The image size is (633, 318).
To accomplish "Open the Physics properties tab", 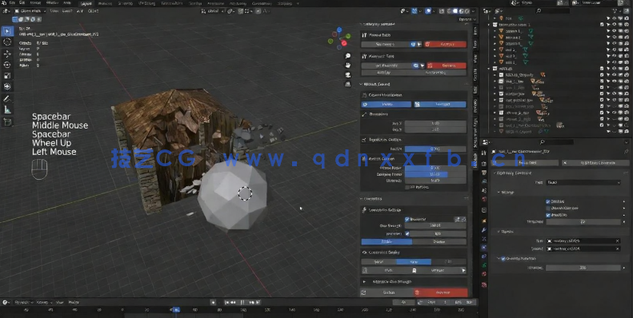I will (483, 248).
